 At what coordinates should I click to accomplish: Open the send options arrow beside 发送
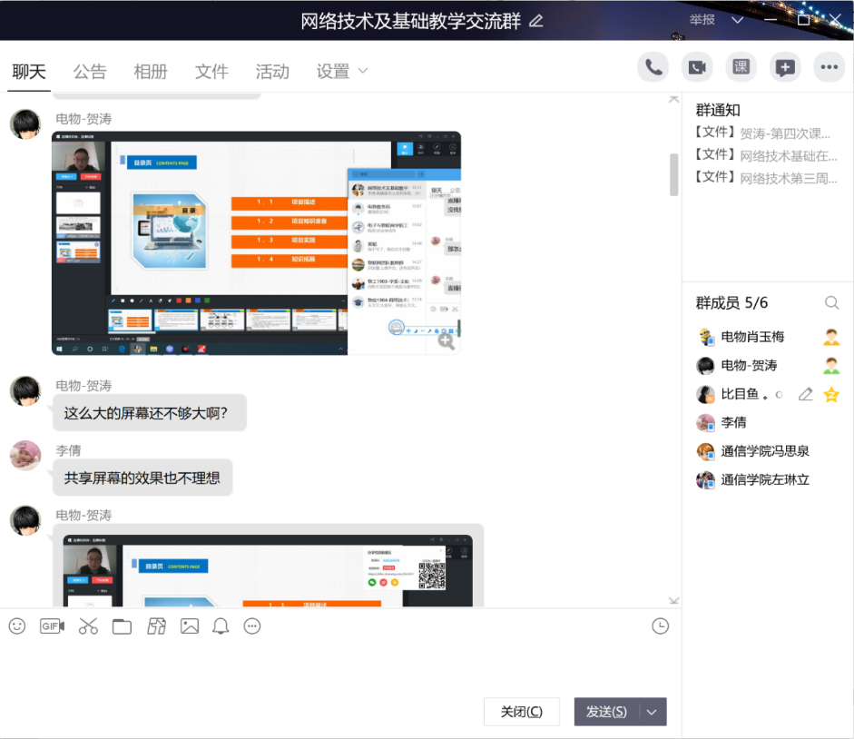click(x=652, y=712)
